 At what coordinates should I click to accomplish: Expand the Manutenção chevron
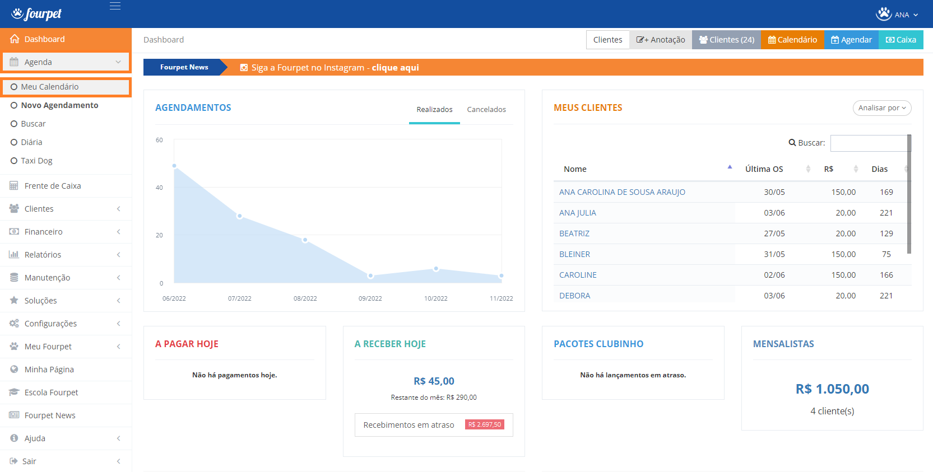[x=119, y=278]
